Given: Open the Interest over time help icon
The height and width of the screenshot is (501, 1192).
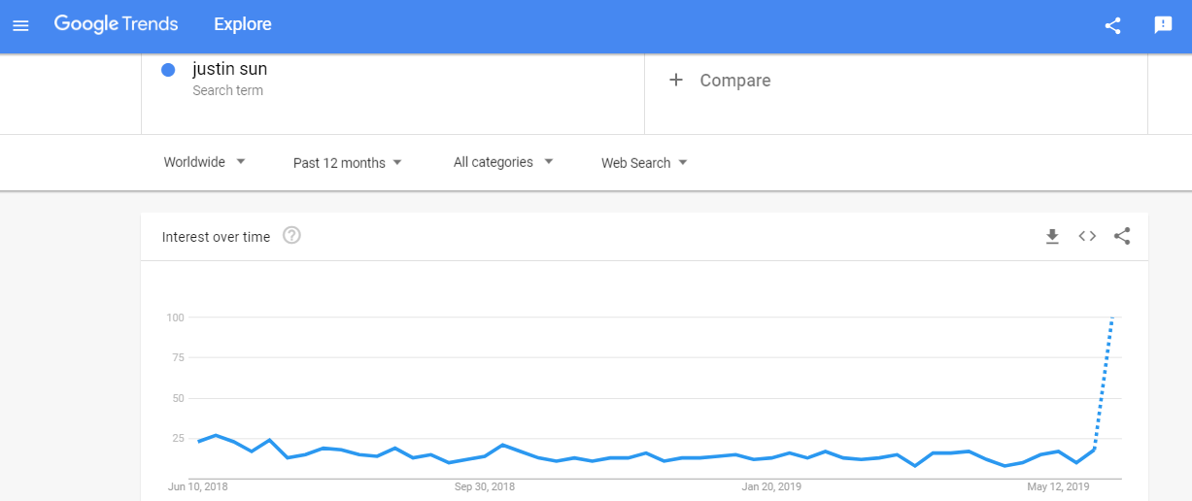Looking at the screenshot, I should tap(291, 235).
